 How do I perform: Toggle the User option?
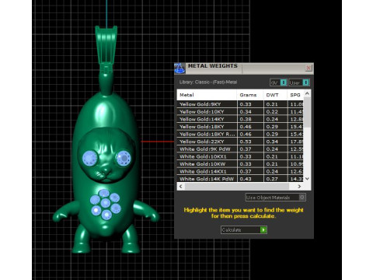pos(299,82)
